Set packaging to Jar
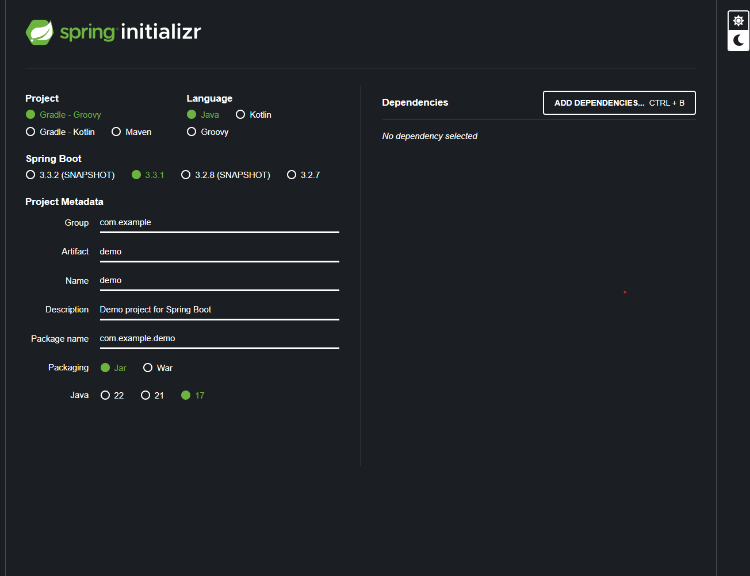The image size is (750, 576). pyautogui.click(x=113, y=368)
